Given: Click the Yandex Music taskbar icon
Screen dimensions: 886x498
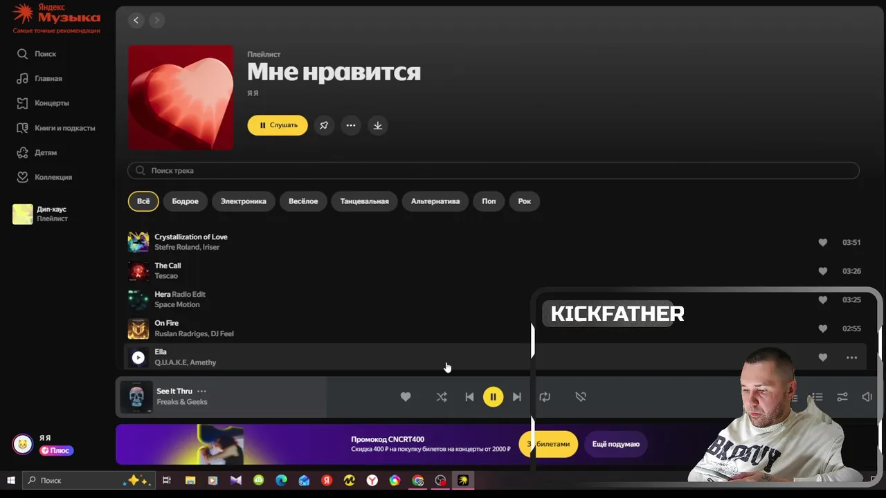Looking at the screenshot, I should [463, 480].
